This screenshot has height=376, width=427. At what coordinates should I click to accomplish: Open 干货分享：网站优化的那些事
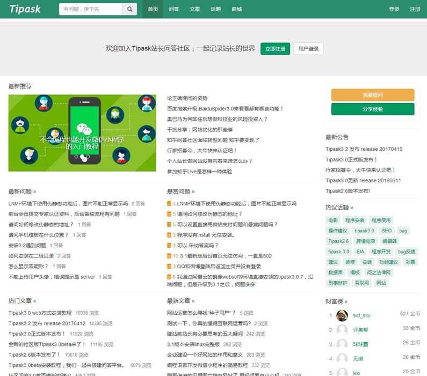click(200, 130)
